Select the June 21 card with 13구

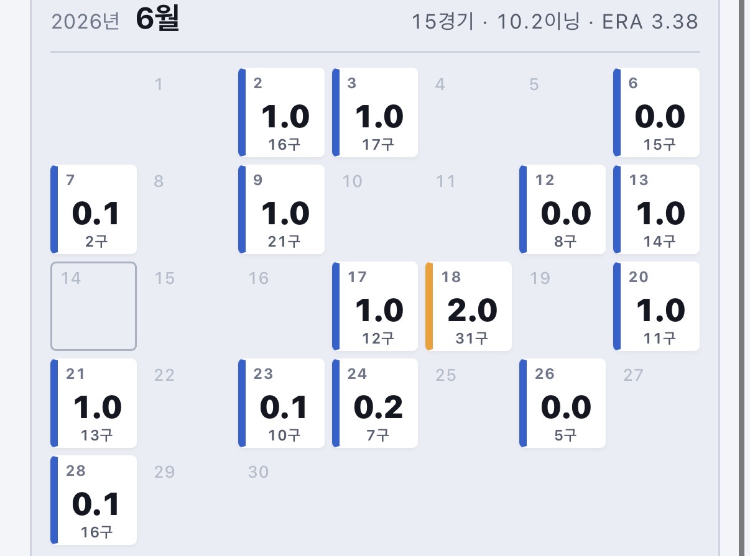point(93,403)
